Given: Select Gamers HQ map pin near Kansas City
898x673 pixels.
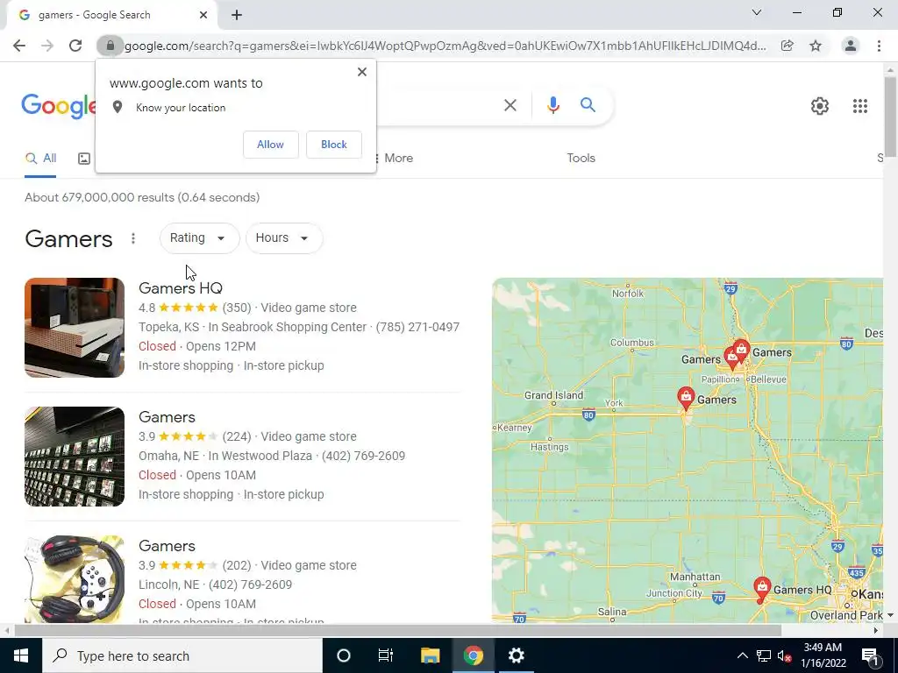Looking at the screenshot, I should [762, 590].
